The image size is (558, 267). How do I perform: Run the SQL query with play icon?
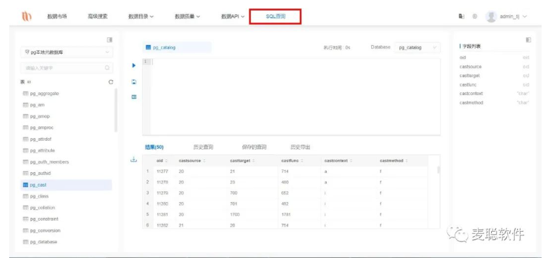coord(134,65)
